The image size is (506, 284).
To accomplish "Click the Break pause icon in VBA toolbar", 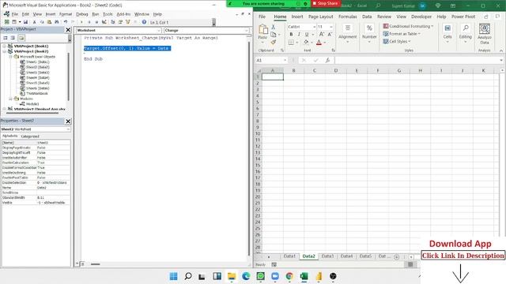I will (89, 22).
